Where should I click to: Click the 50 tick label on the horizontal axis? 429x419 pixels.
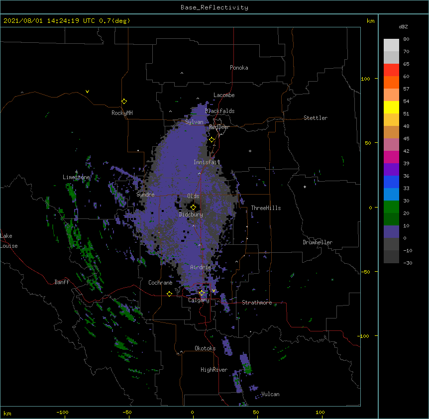[256, 412]
